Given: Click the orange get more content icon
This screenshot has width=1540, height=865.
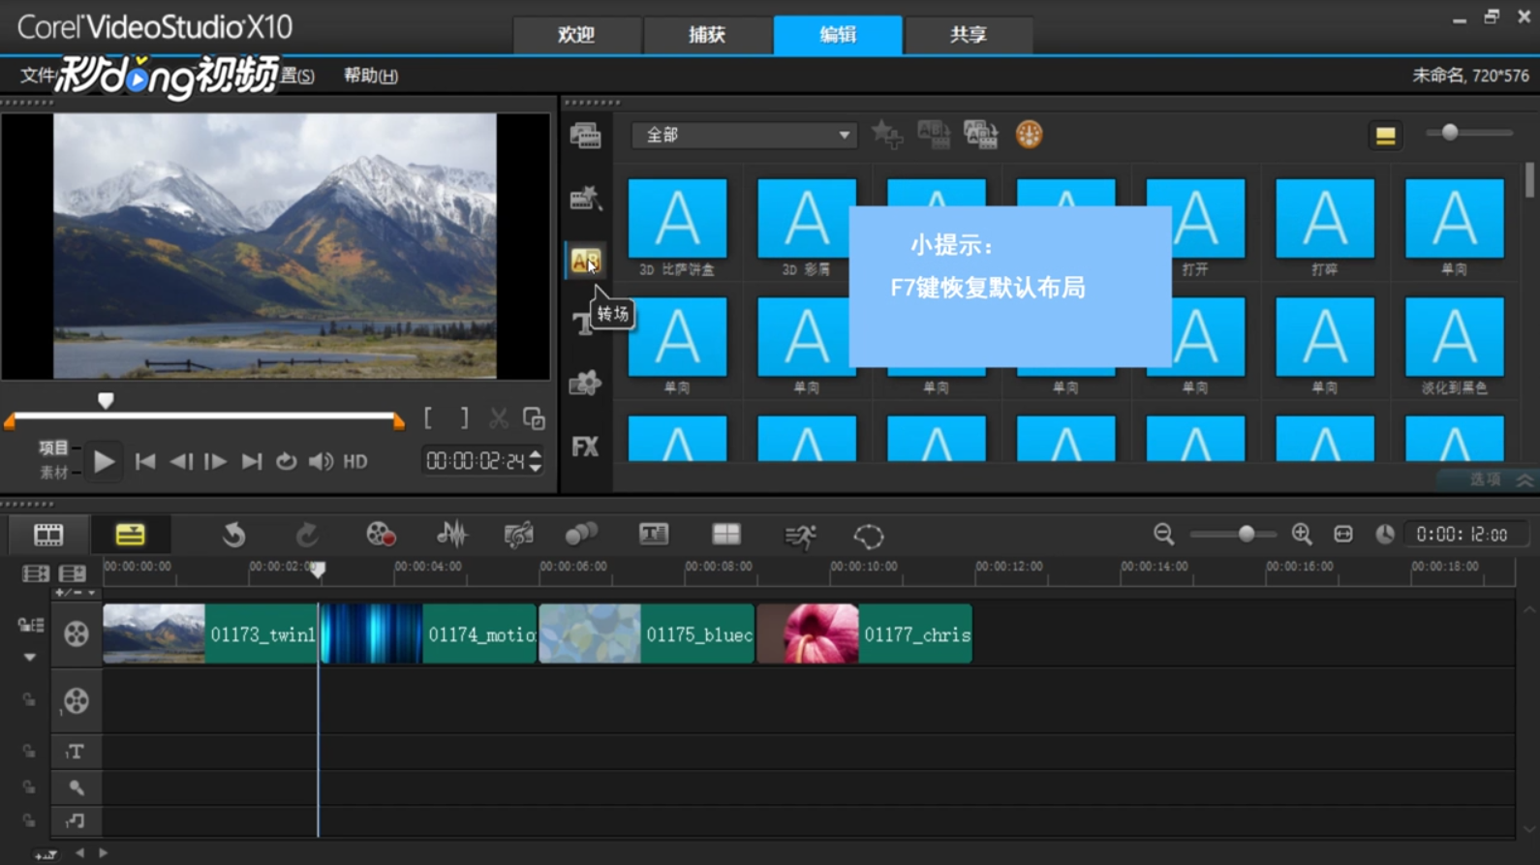Looking at the screenshot, I should (x=1029, y=135).
